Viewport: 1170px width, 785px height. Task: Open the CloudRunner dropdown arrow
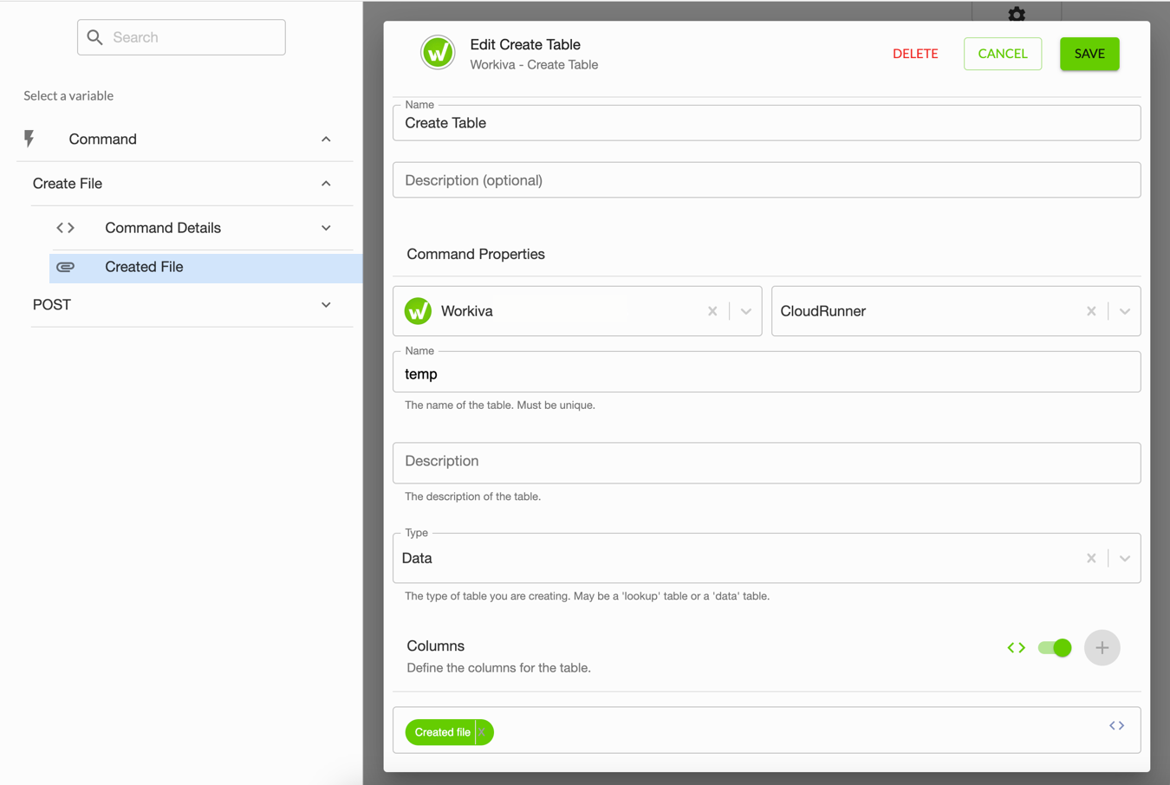point(1125,311)
